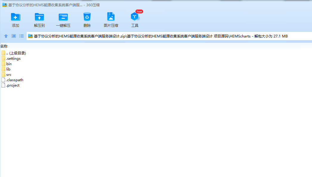Select the '.project' file name
312x177 pixels.
click(13, 85)
